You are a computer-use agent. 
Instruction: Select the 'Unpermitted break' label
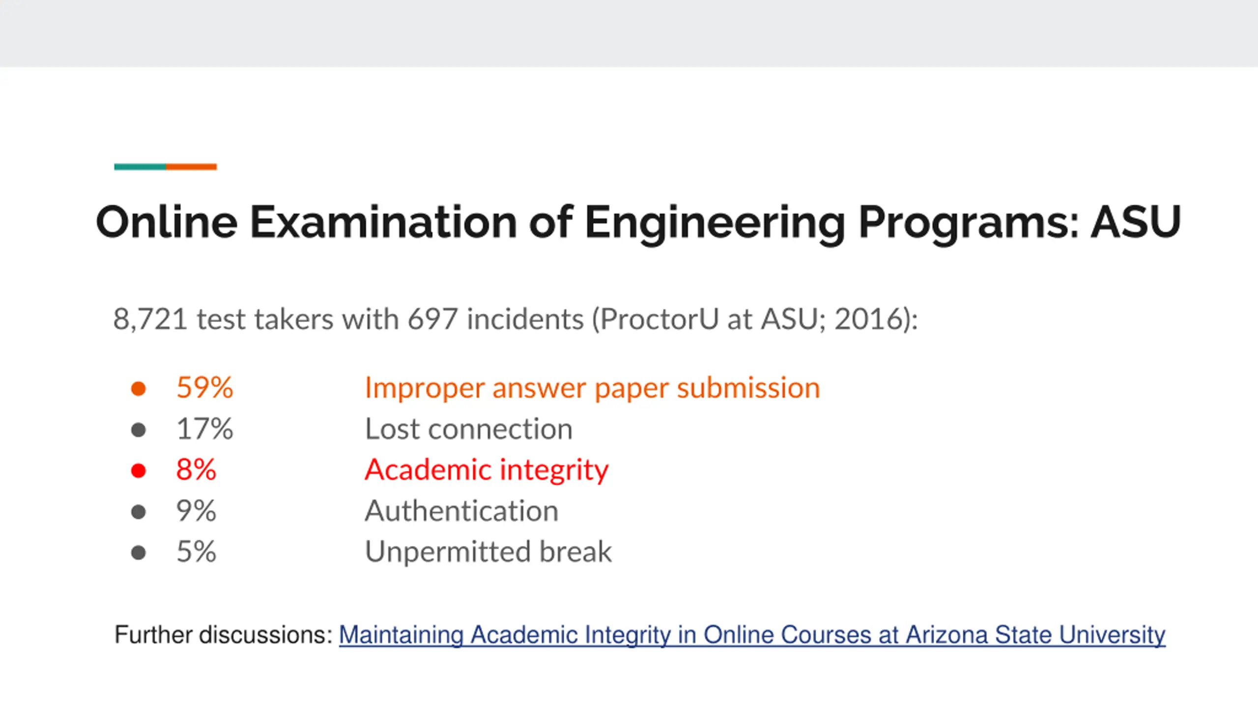tap(488, 552)
